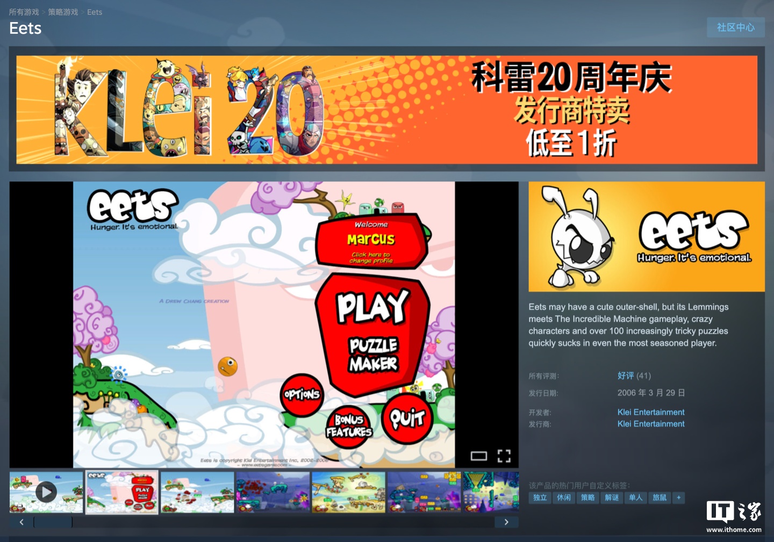Open publisher Klei Entertainment link
774x542 pixels.
point(651,424)
